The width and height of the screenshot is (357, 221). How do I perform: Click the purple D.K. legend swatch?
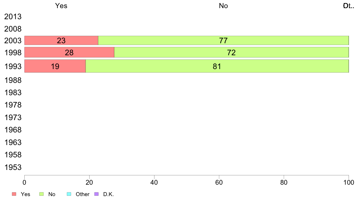pos(97,194)
